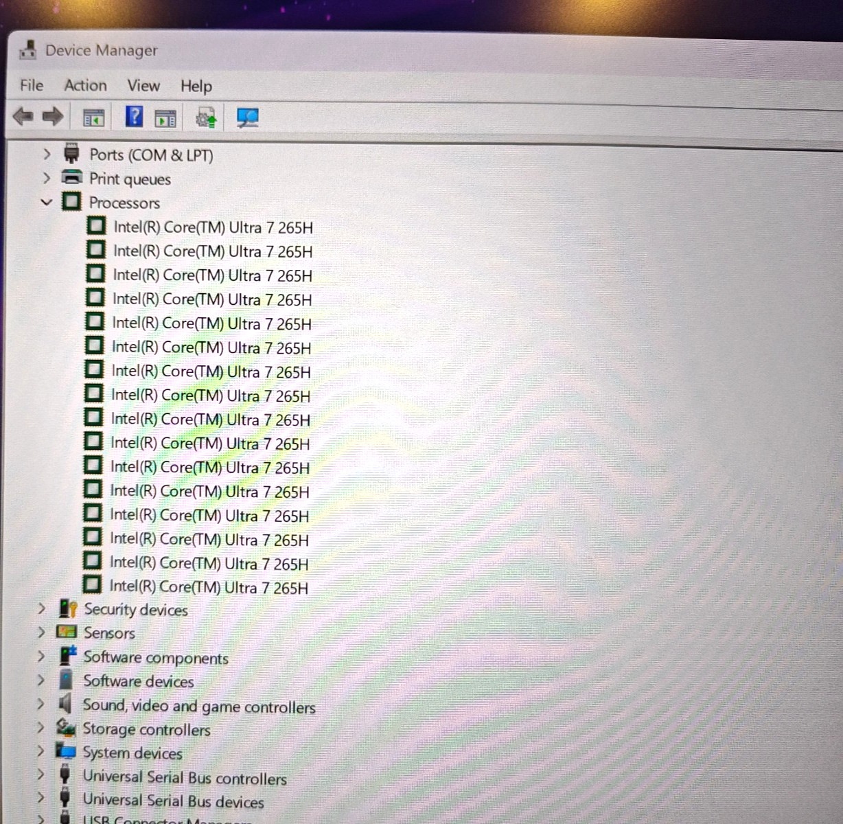Select the Universal Serial Bus devices plug icon

click(65, 797)
